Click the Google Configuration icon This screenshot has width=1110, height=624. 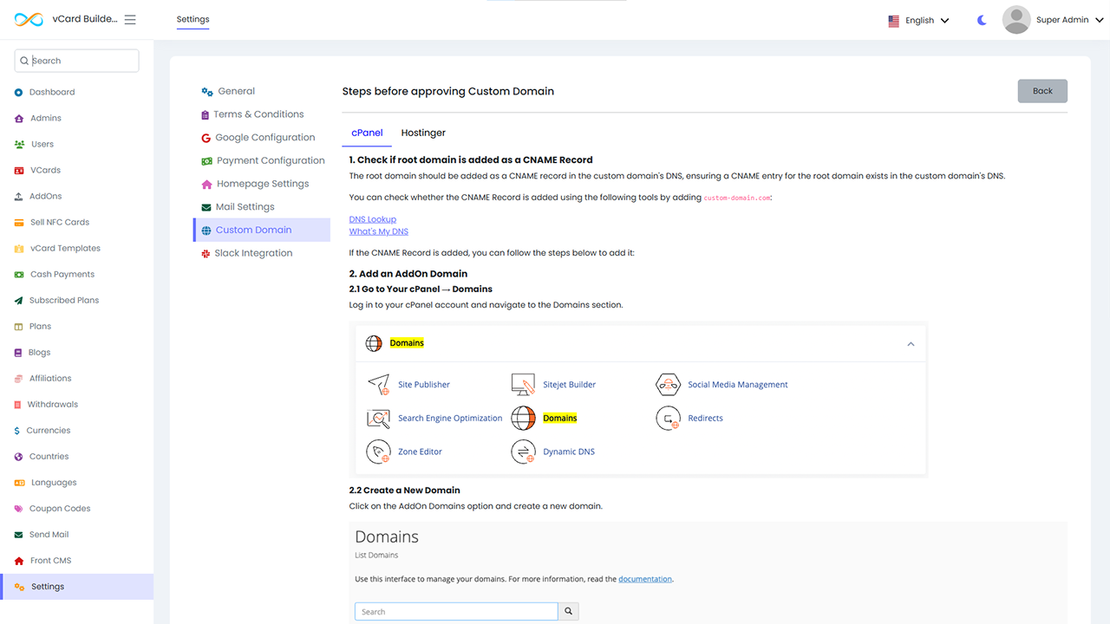point(206,138)
